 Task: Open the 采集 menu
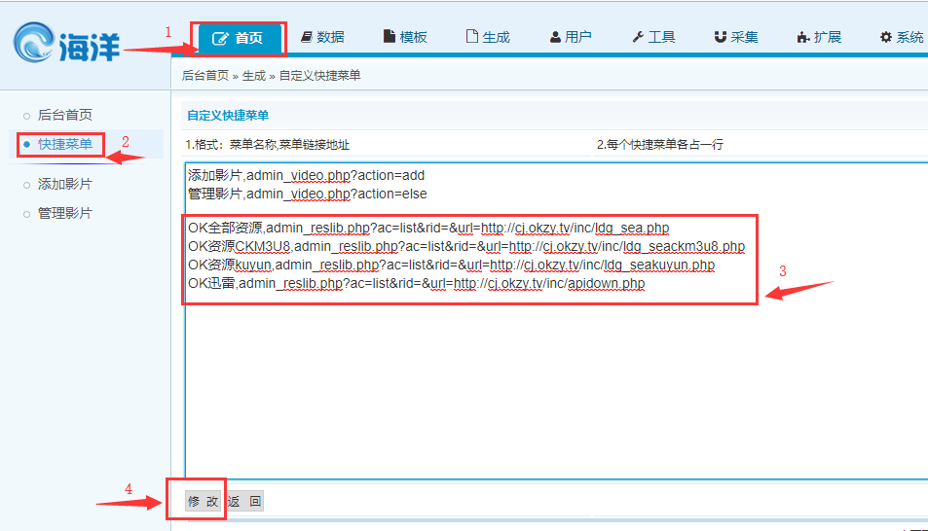tap(736, 37)
